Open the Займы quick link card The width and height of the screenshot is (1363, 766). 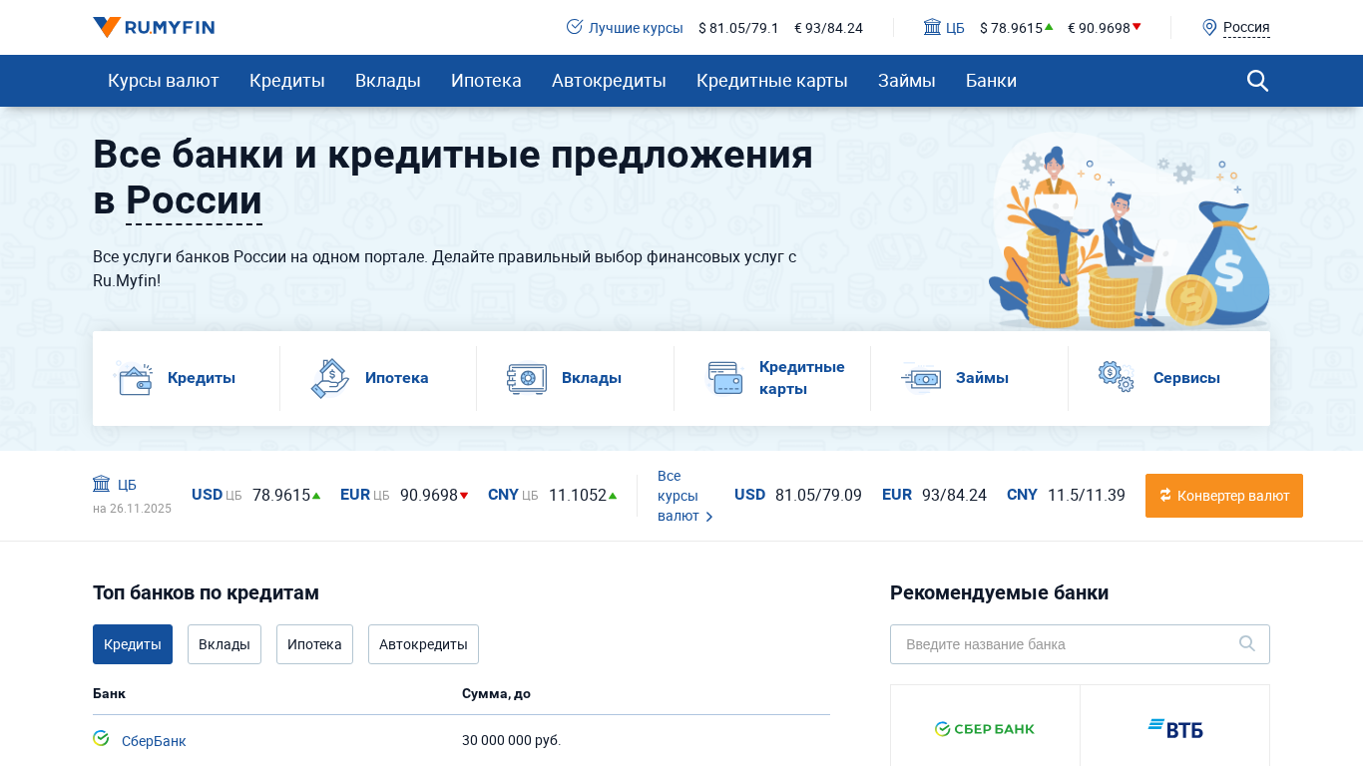[969, 378]
